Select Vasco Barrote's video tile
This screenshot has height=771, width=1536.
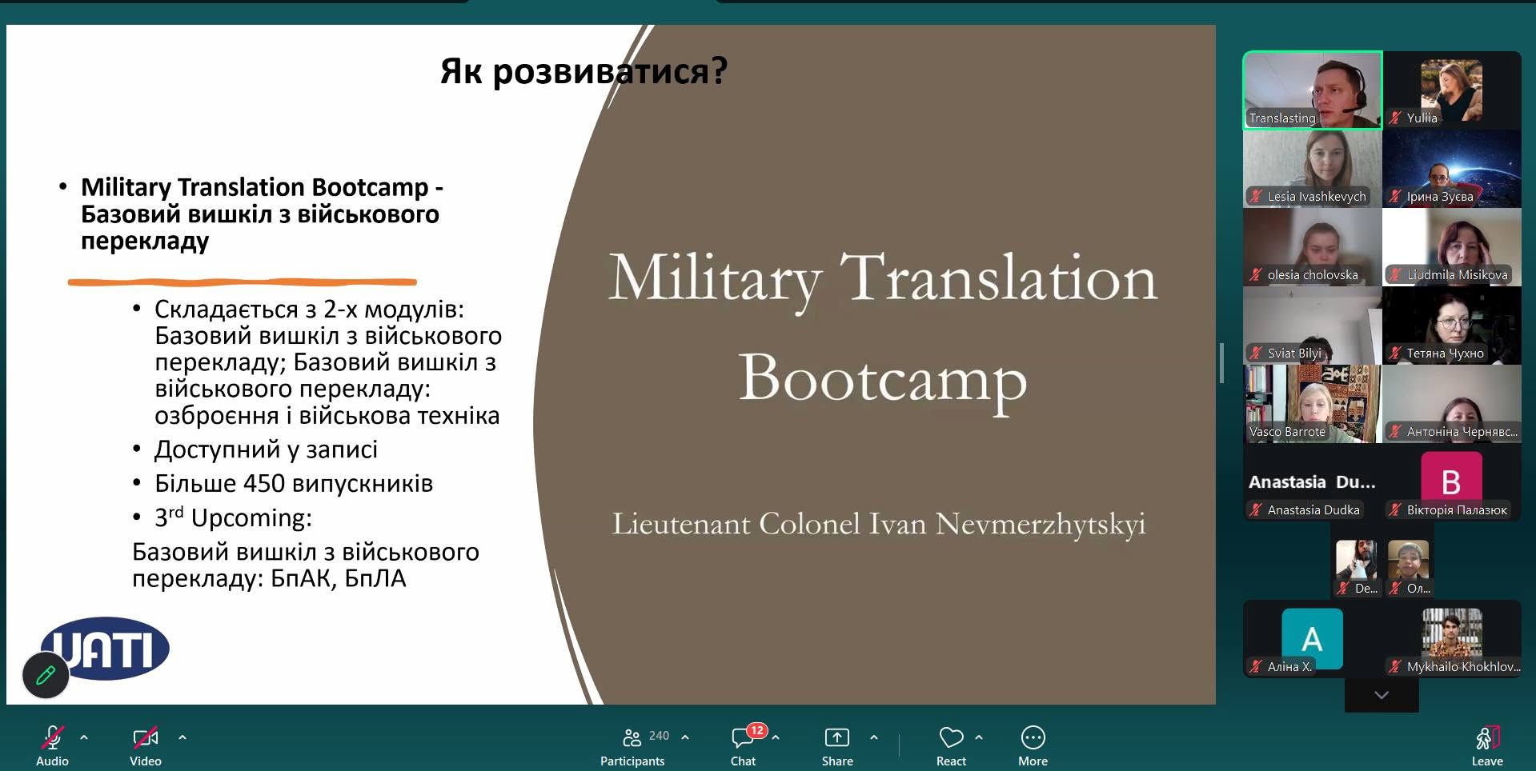coord(1313,404)
